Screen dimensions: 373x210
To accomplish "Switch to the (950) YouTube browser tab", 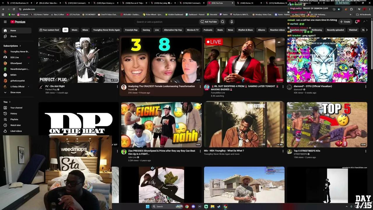I will 221,3.
